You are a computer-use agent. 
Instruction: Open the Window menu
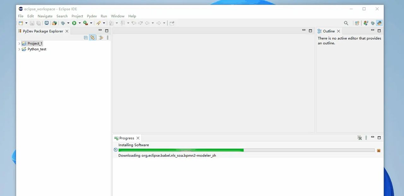point(117,16)
